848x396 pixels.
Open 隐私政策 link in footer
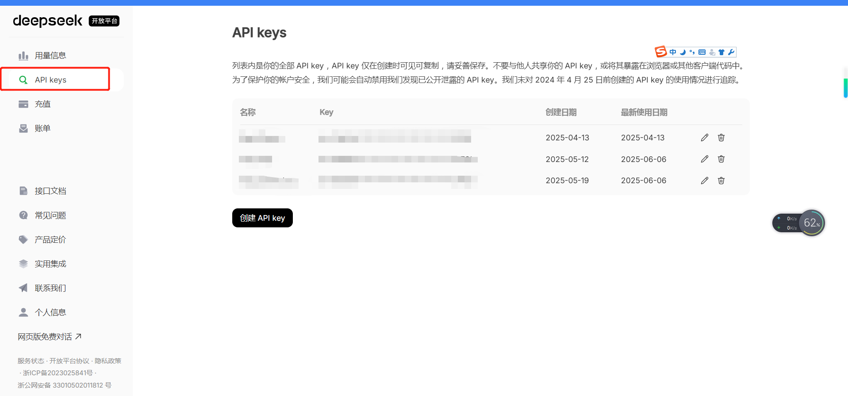pos(108,361)
